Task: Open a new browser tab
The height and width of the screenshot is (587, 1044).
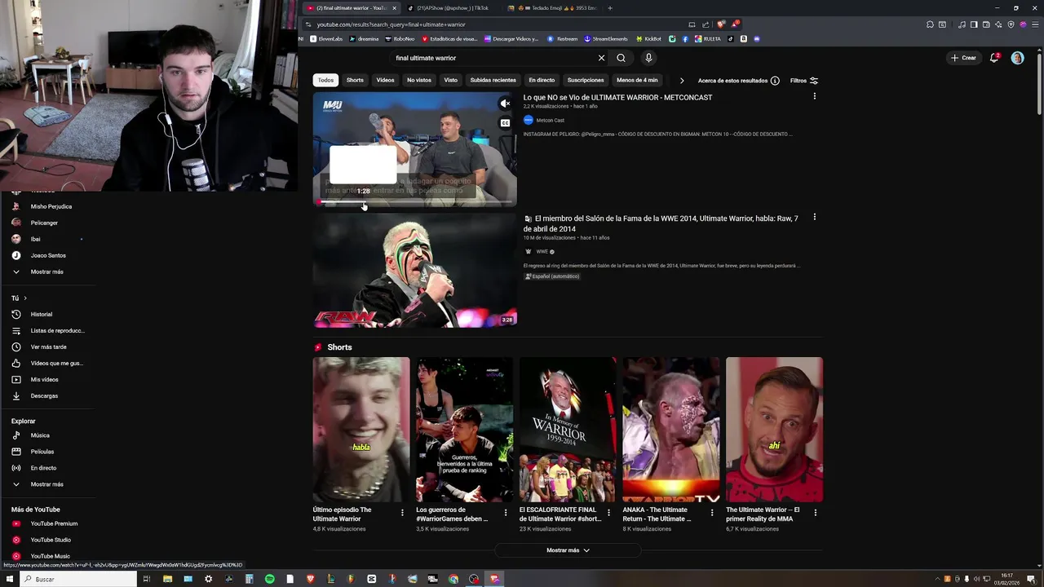Action: pos(610,8)
